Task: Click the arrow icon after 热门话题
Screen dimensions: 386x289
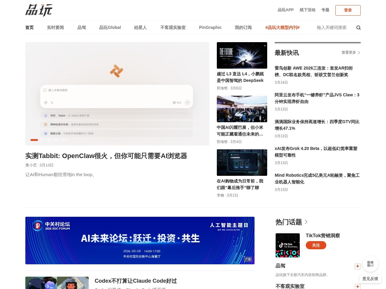Action: [x=306, y=222]
